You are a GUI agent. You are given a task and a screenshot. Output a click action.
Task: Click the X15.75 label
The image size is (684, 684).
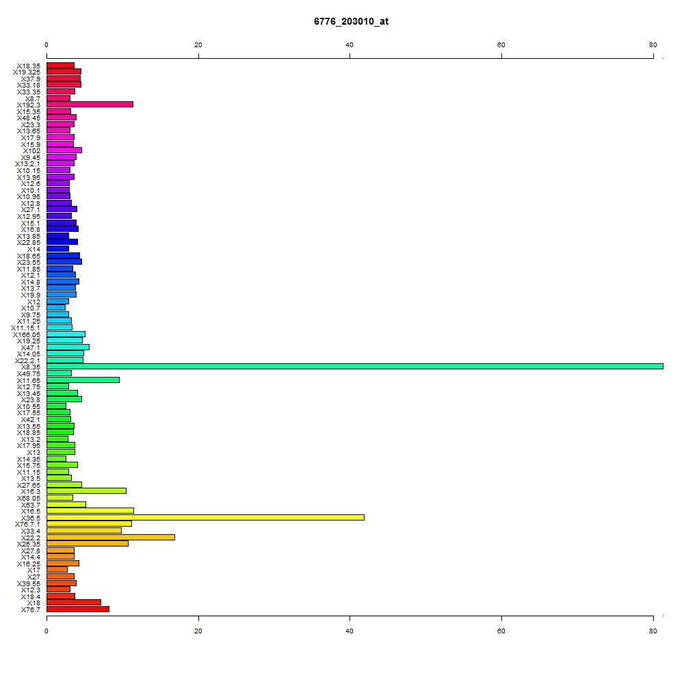[28, 465]
